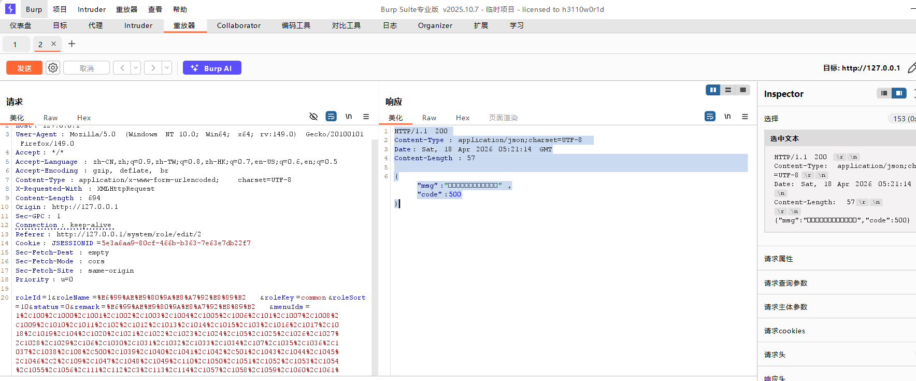The image size is (916, 381).
Task: Toggle word wrap in request panel
Action: point(331,117)
